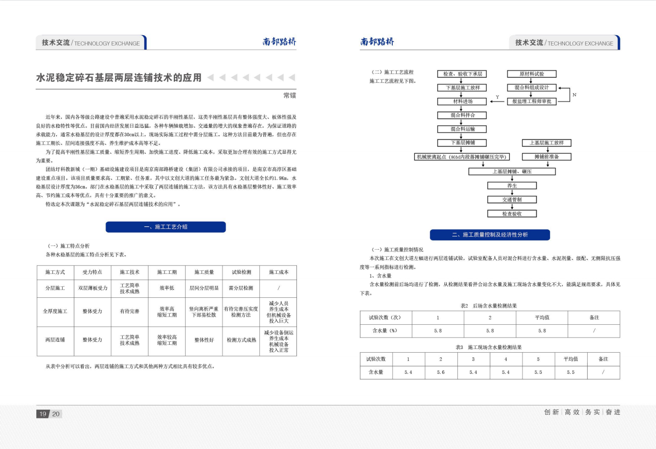The height and width of the screenshot is (449, 656).
Task: Click the 检测方式成熟 table cell
Action: (x=241, y=340)
